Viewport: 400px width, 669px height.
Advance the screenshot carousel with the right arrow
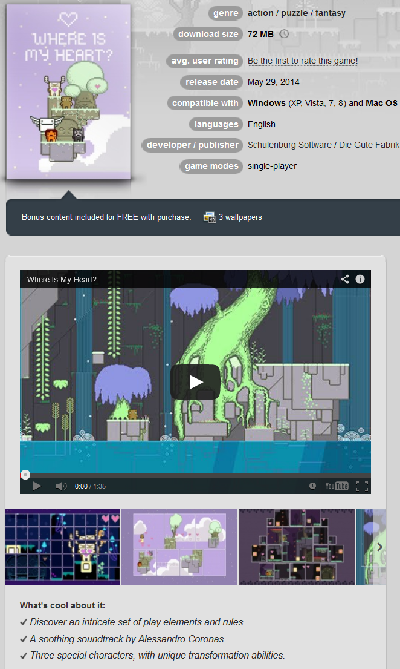379,547
